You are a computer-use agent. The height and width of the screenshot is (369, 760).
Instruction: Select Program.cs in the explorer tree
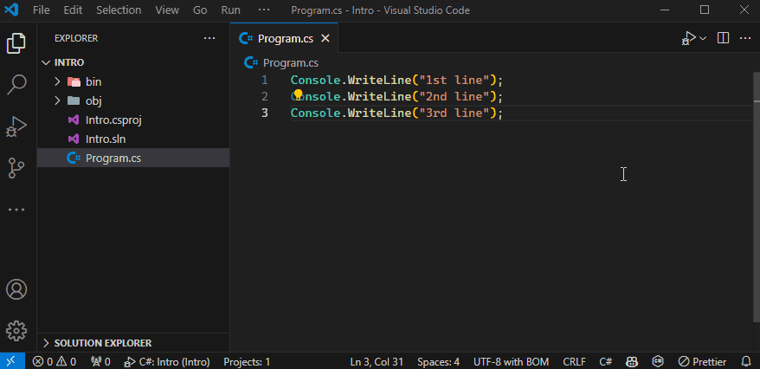(x=133, y=158)
